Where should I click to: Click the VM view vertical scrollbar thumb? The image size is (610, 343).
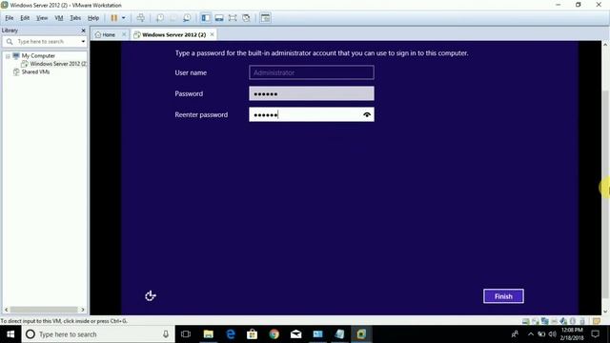(605, 194)
